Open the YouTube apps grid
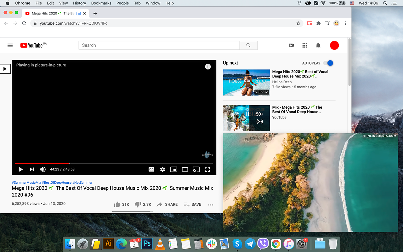Viewport: 403px width, 252px height. pyautogui.click(x=305, y=45)
